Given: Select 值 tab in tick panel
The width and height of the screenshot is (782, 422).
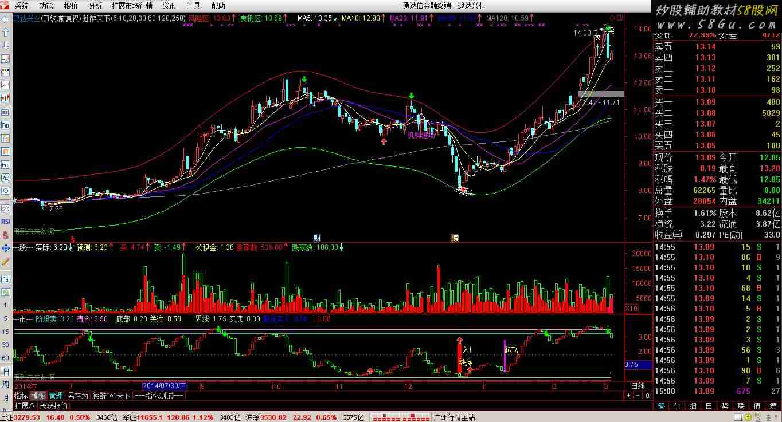Looking at the screenshot, I should (x=757, y=405).
